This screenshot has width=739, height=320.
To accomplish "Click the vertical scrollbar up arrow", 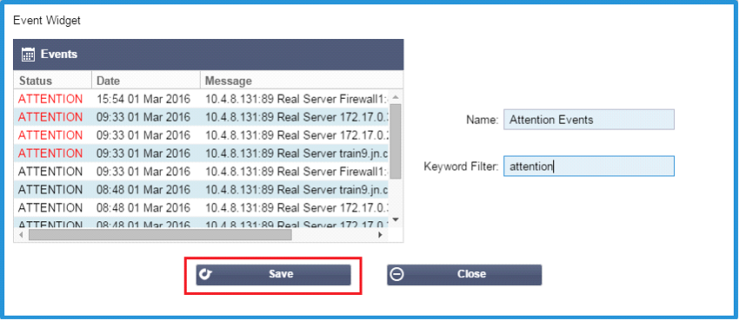I will click(x=396, y=97).
